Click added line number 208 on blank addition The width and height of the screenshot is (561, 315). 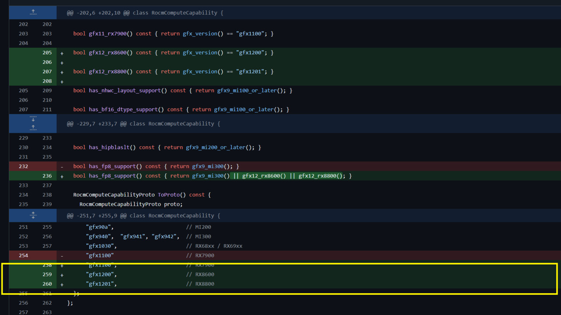click(x=47, y=81)
